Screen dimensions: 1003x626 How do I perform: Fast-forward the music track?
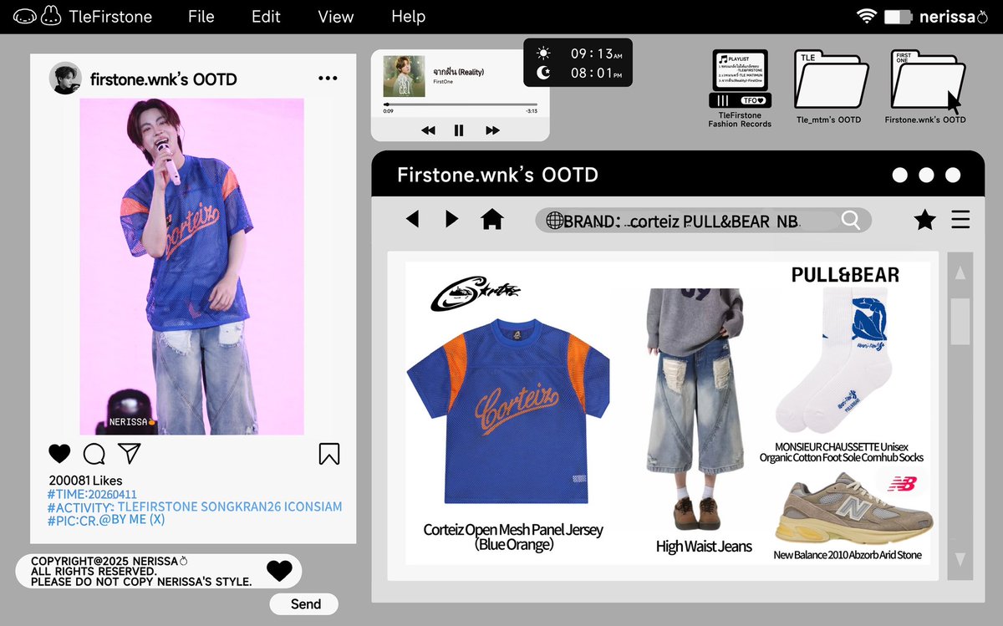tap(492, 130)
